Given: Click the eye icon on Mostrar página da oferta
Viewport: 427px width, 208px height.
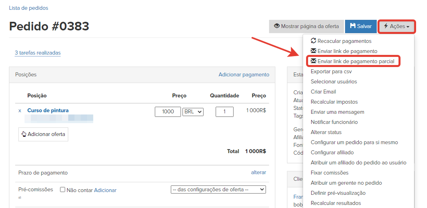Looking at the screenshot, I should pyautogui.click(x=277, y=26).
